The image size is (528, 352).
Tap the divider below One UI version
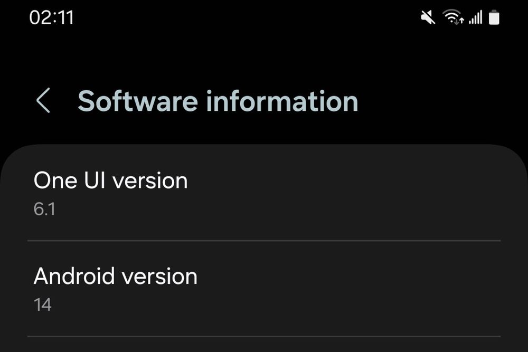(x=264, y=241)
